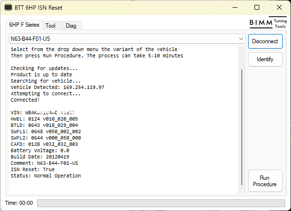Viewport: 291px width, 211px height.
Task: Click the 'Attempting to connect...' line
Action: tap(45, 93)
